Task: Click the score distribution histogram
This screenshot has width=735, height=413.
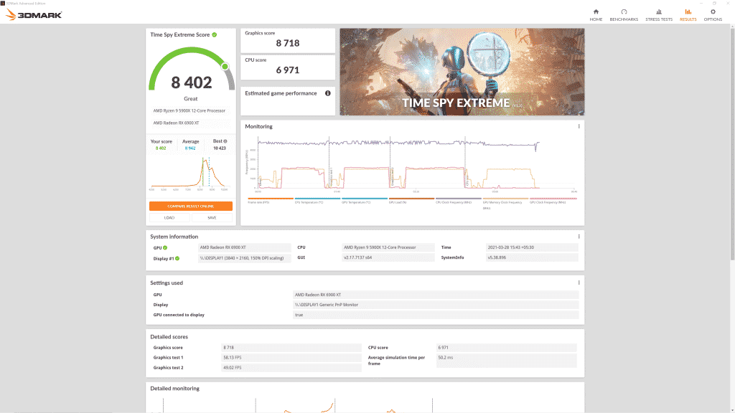Action: coord(189,174)
